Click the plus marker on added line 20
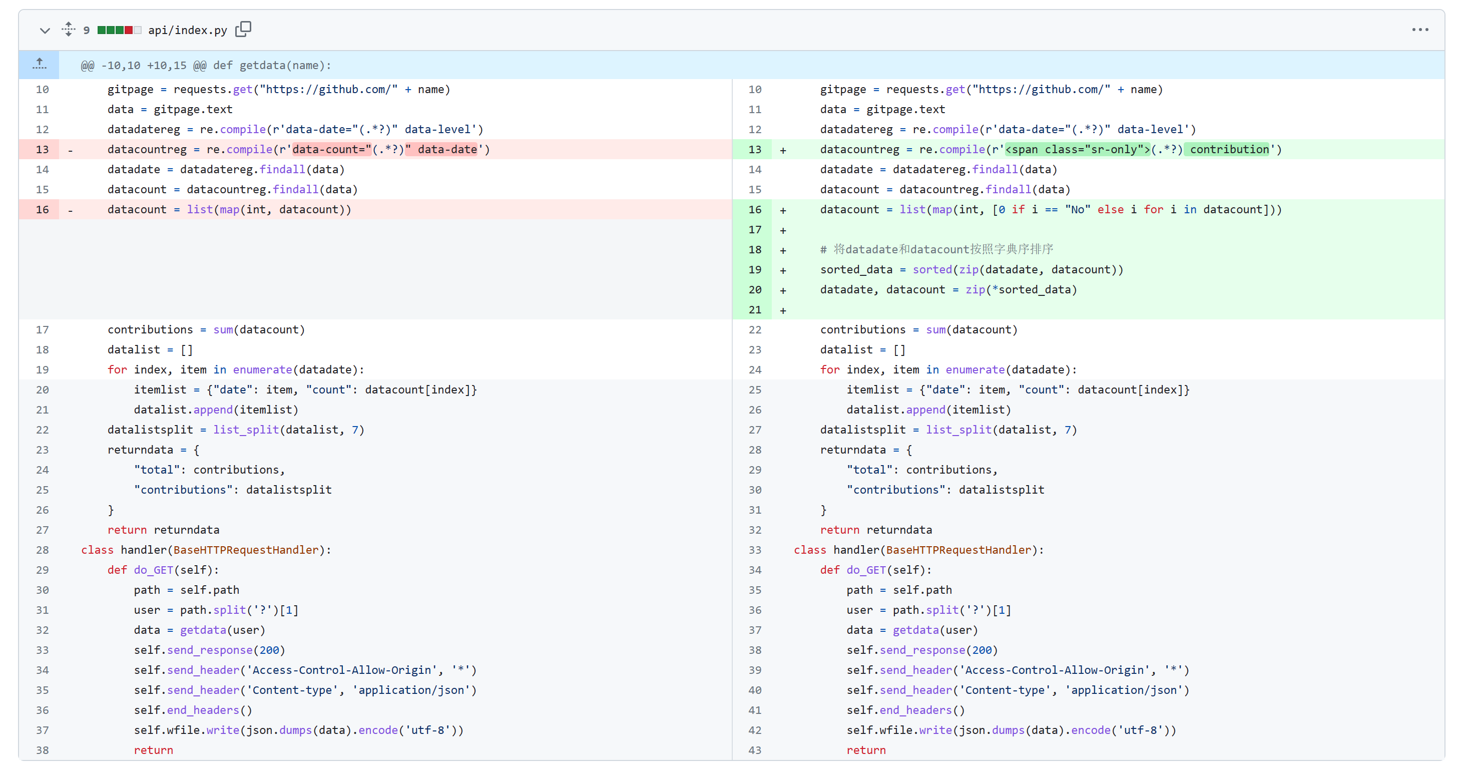This screenshot has height=776, width=1466. [782, 290]
